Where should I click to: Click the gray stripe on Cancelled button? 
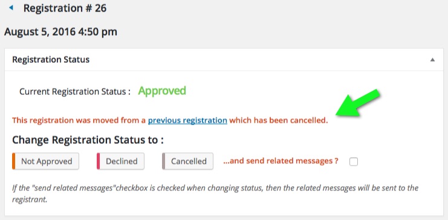[x=164, y=161]
